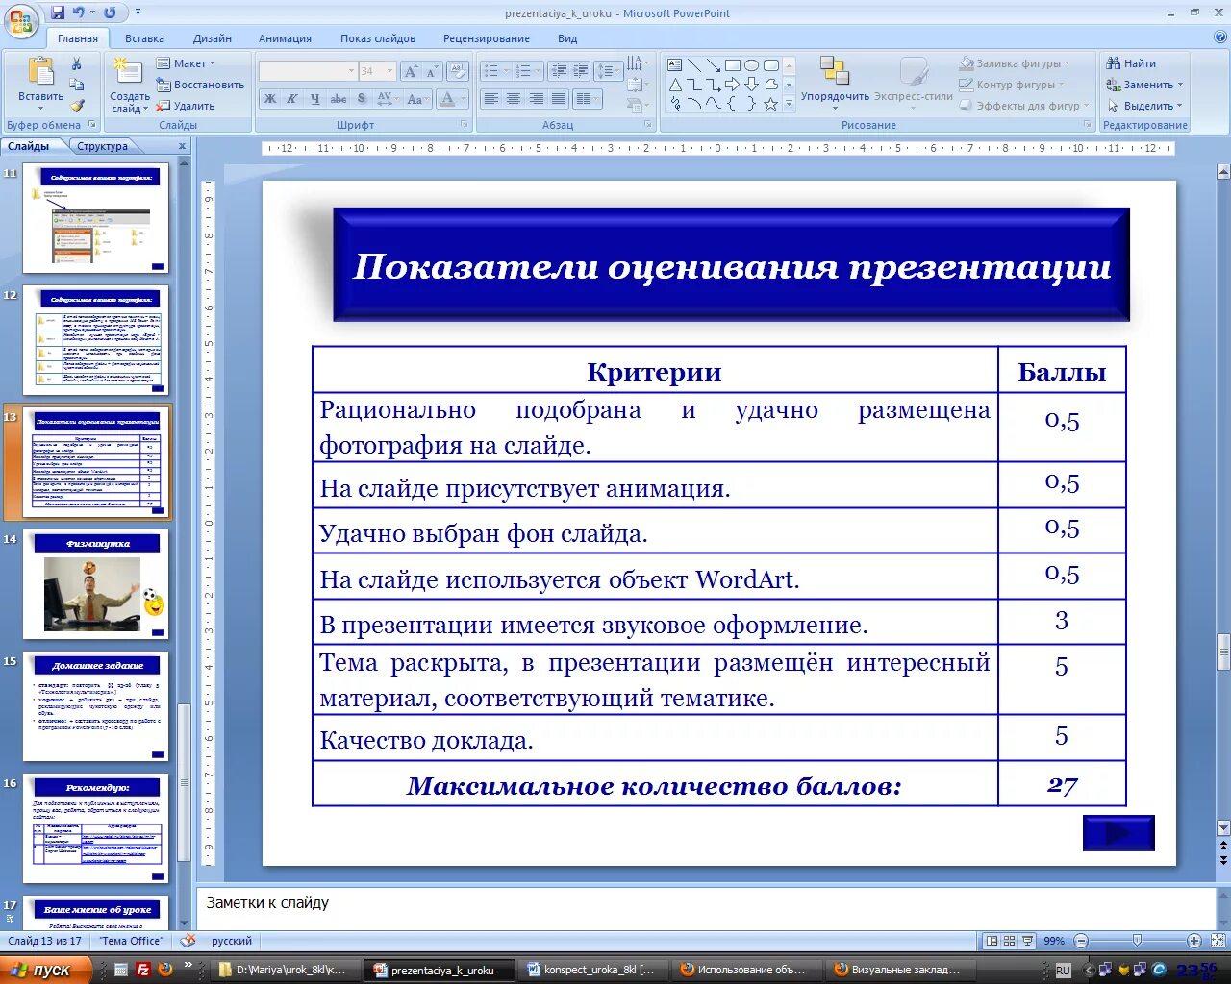Copy selection using the copy icon

pos(77,85)
